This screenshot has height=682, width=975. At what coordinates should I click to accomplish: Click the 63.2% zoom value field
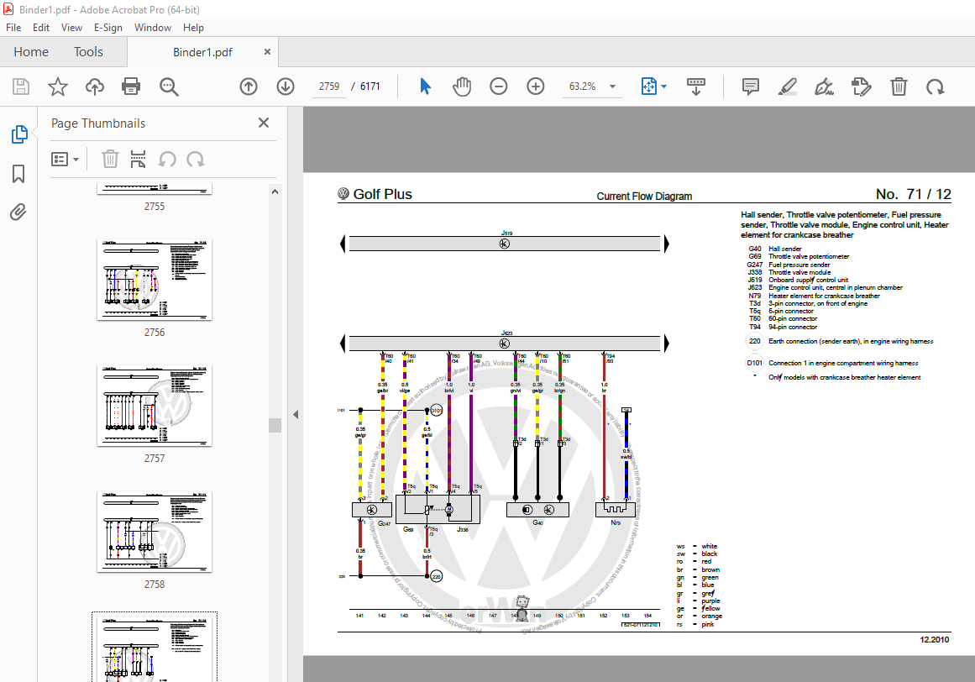coord(582,87)
